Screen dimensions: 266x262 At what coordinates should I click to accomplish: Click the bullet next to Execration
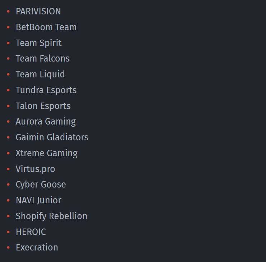point(8,248)
